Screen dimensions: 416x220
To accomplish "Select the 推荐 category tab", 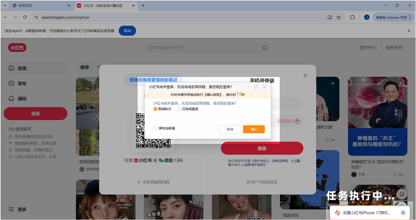I will coord(85,67).
